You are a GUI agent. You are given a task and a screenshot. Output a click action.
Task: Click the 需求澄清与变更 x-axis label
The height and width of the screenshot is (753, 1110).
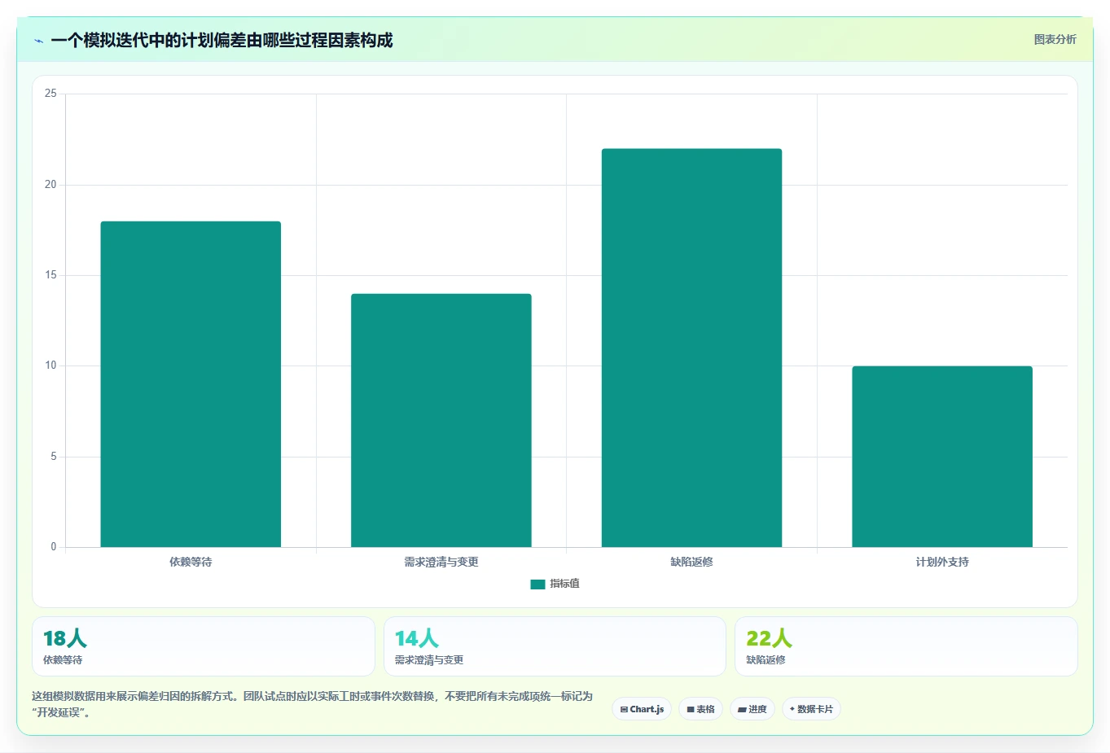click(x=441, y=562)
